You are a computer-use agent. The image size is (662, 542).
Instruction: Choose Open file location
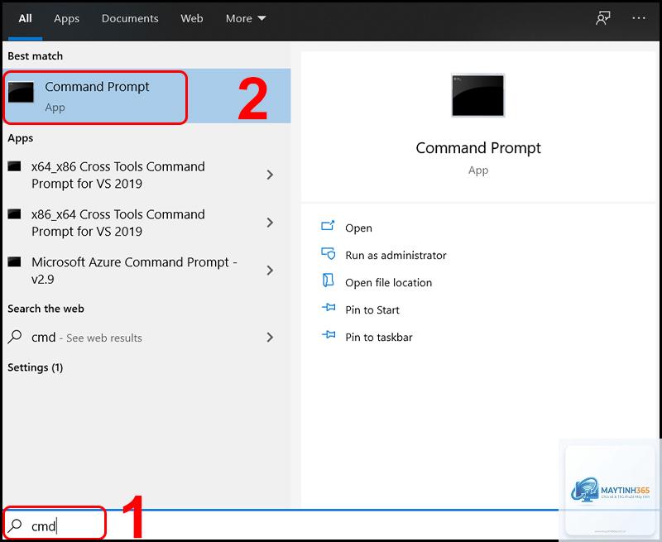388,283
